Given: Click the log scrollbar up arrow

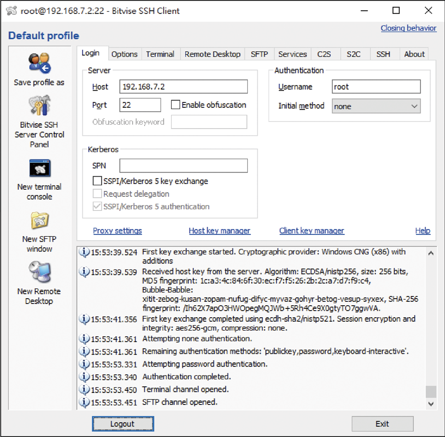Looking at the screenshot, I should (431, 253).
